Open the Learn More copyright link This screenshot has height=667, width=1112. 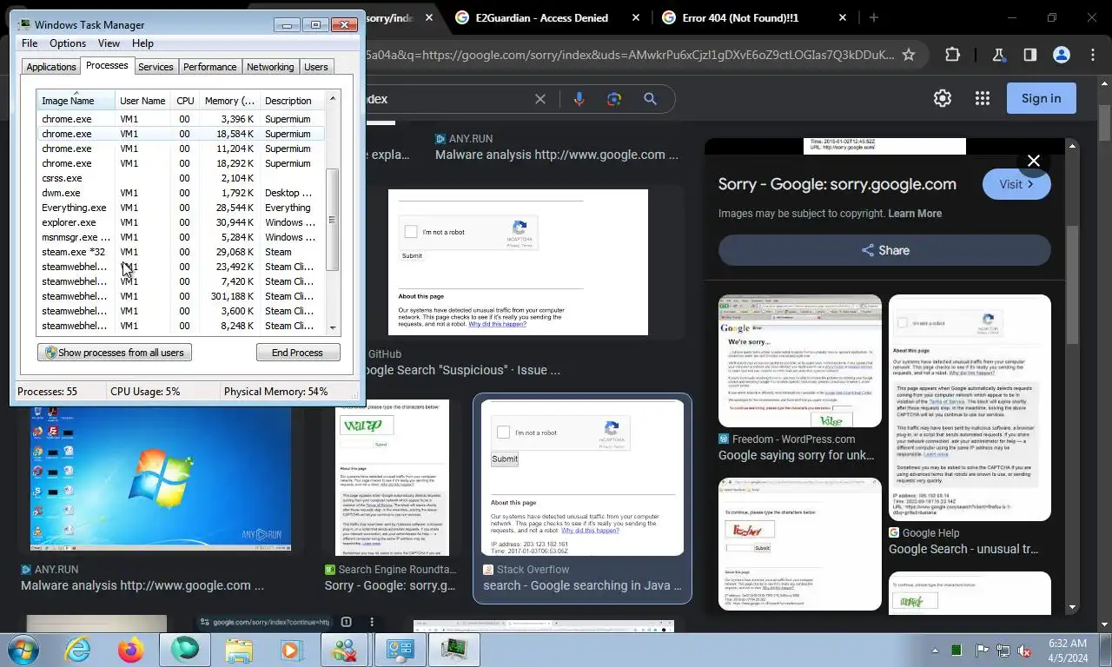point(914,214)
